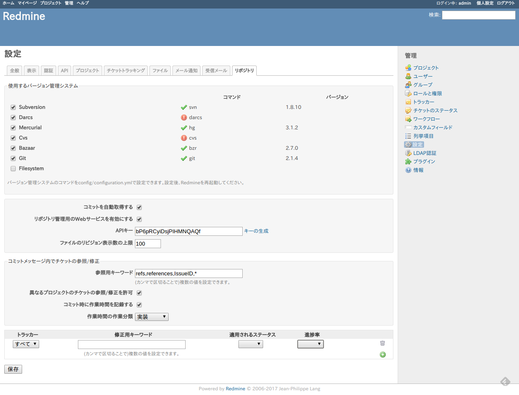Click the ログアウト link
Image resolution: width=519 pixels, height=395 pixels.
(506, 3)
